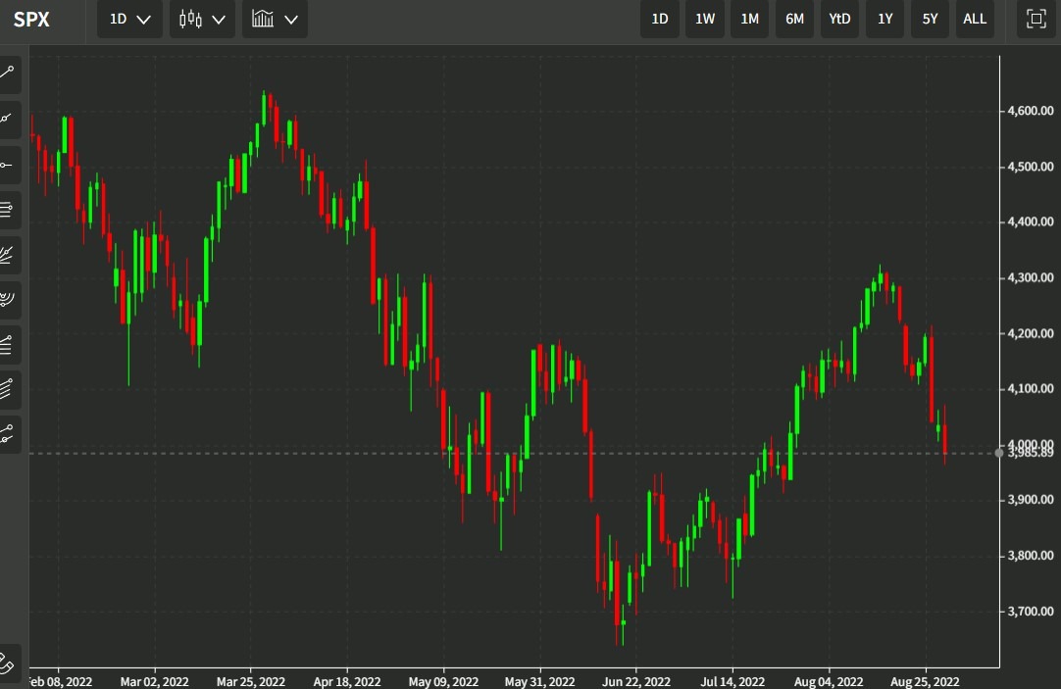Click the 3,800.00 price axis label
This screenshot has height=689, width=1061.
click(1031, 556)
